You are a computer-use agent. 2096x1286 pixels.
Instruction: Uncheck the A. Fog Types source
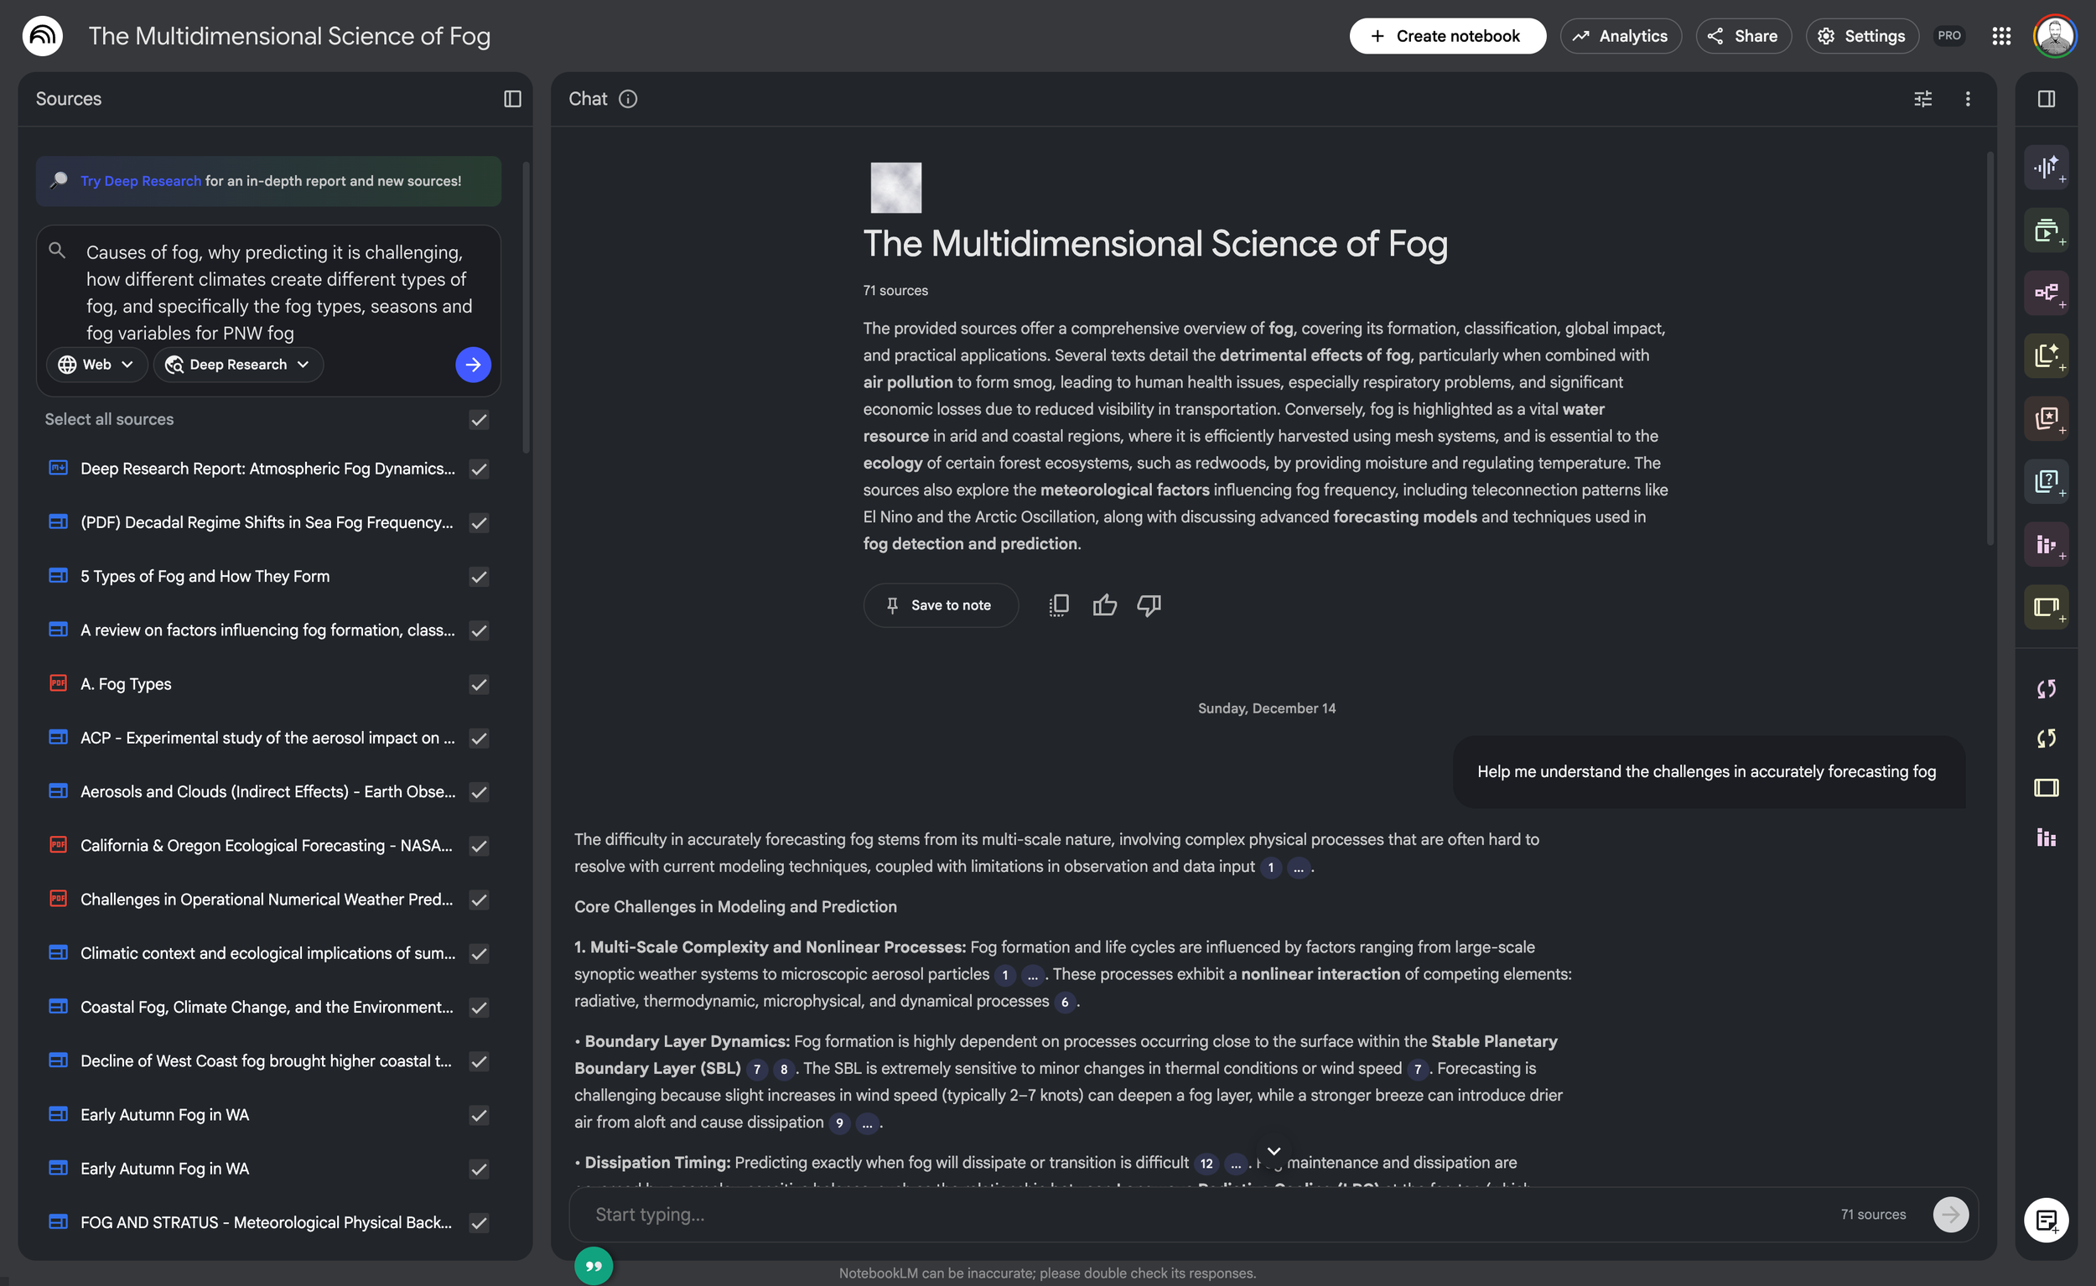[x=479, y=685]
